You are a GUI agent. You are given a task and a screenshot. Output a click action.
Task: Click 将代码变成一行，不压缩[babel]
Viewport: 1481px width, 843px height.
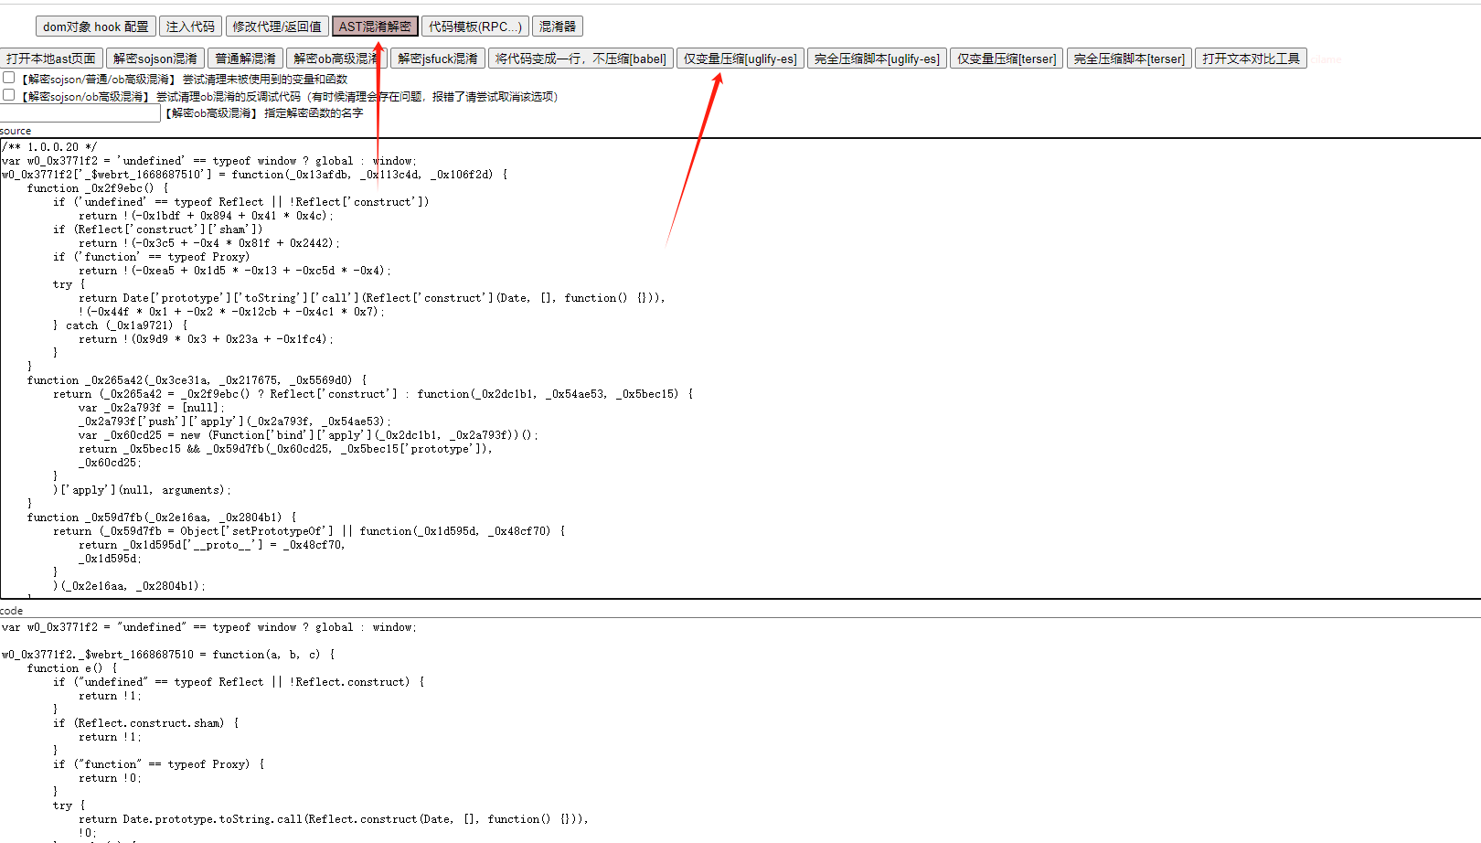(581, 58)
